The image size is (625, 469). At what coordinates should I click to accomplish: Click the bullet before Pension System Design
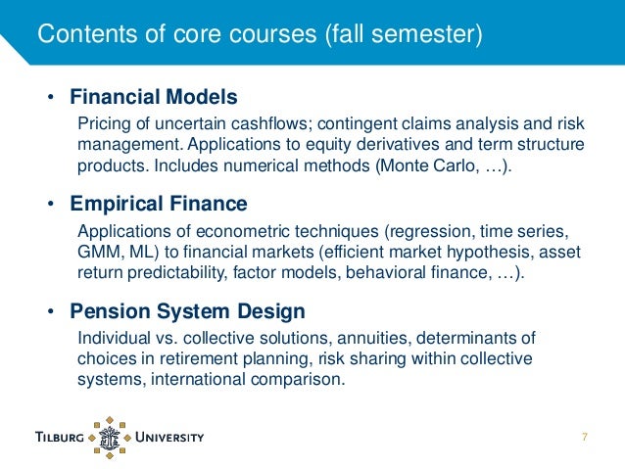(50, 311)
